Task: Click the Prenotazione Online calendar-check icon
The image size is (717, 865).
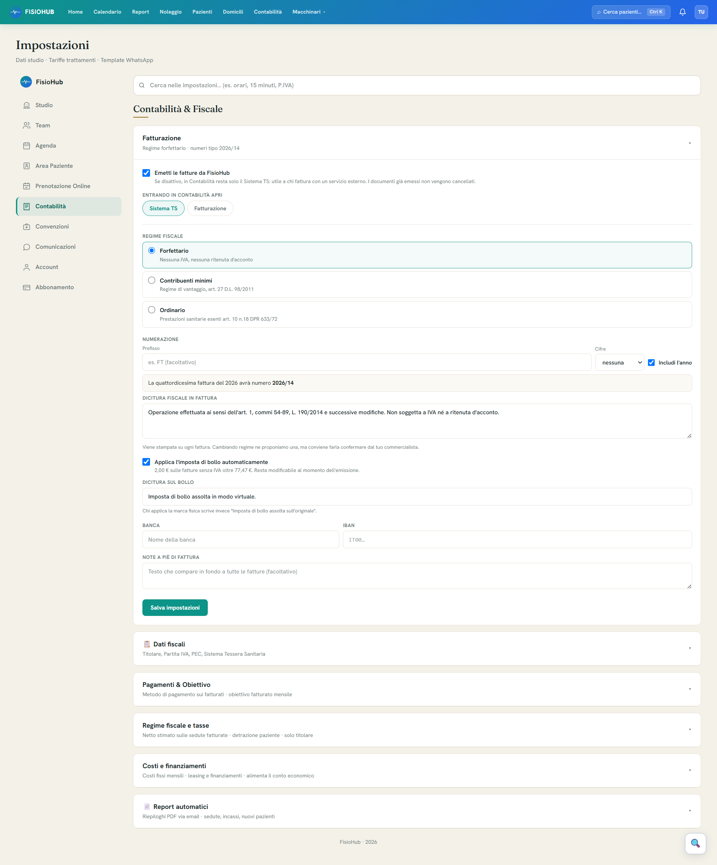Action: click(26, 186)
